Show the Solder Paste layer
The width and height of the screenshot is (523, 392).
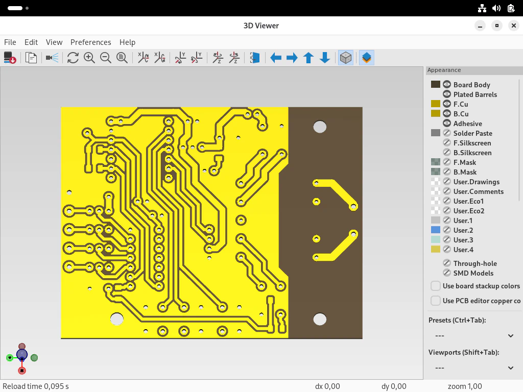[x=446, y=133]
